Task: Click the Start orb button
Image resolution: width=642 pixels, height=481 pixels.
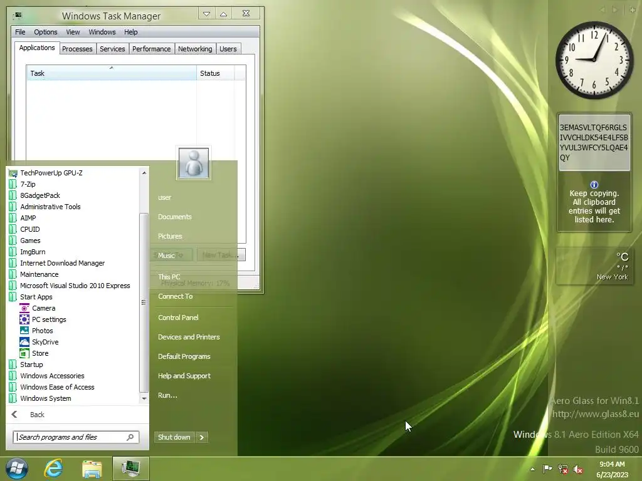Action: (17, 468)
